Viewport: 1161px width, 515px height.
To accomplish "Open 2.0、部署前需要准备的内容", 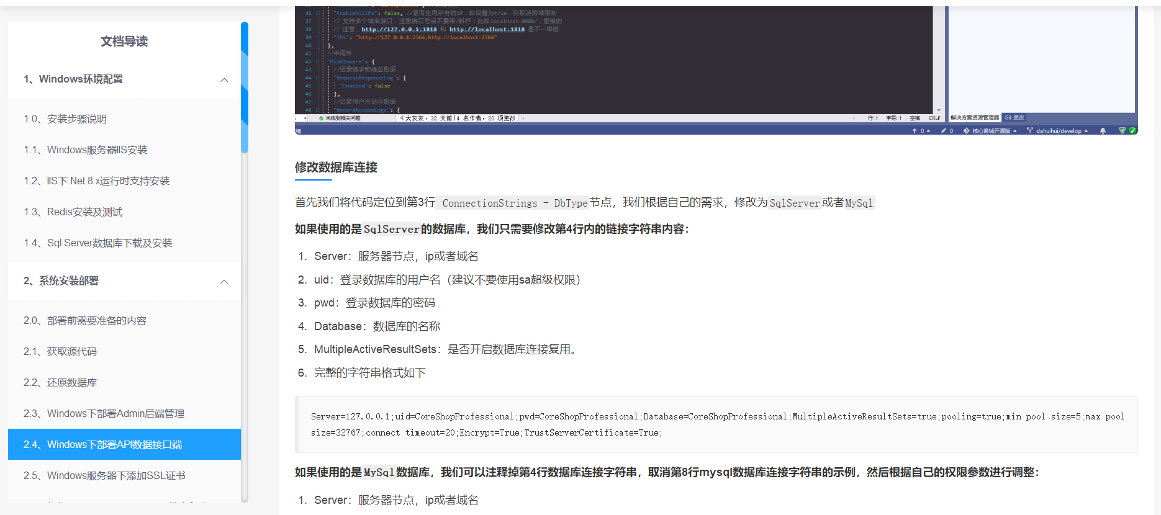I will pos(85,320).
